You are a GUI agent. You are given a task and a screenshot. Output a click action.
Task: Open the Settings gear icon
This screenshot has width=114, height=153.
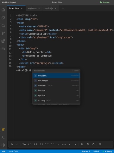3,145
